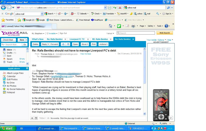Viewport: 206px width, 131px height.
Task: Open the Tools menu
Action: pyautogui.click(x=160, y=26)
